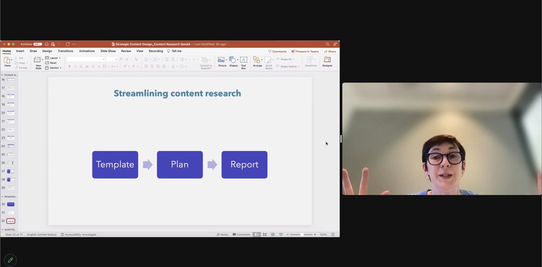Open the Section dropdown
The image size is (542, 267).
point(53,68)
